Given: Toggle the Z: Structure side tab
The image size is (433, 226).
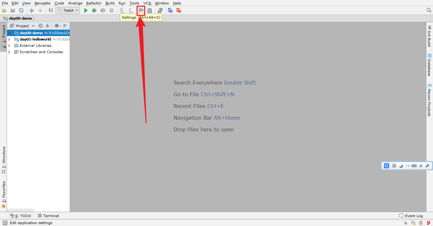Looking at the screenshot, I should coord(3,160).
